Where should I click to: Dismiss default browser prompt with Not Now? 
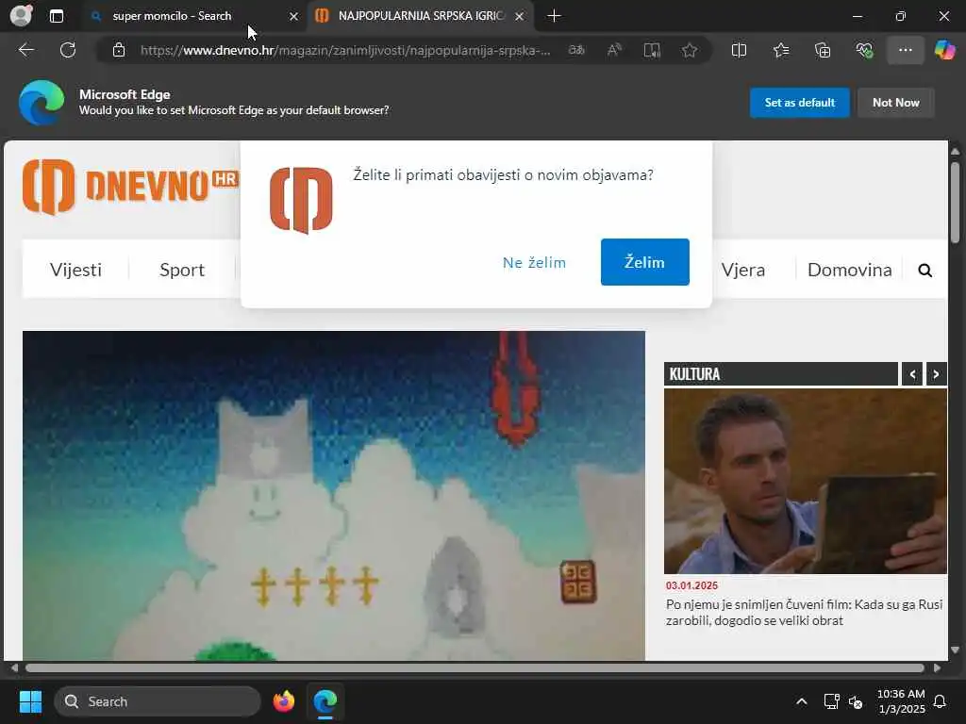896,102
